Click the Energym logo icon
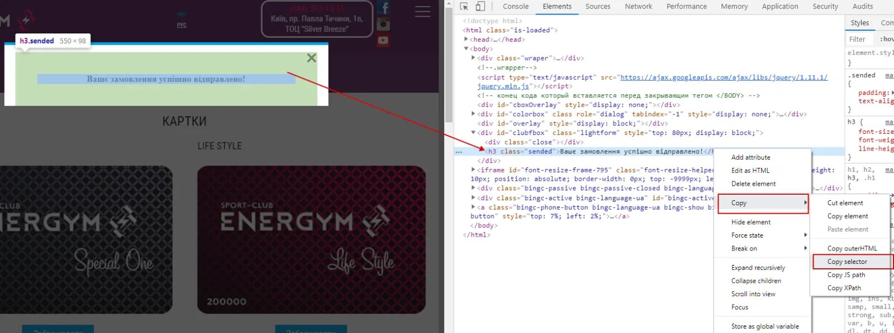Image resolution: width=894 pixels, height=333 pixels. point(26,20)
